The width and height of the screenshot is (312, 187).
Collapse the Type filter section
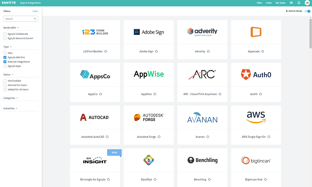(x=7, y=47)
